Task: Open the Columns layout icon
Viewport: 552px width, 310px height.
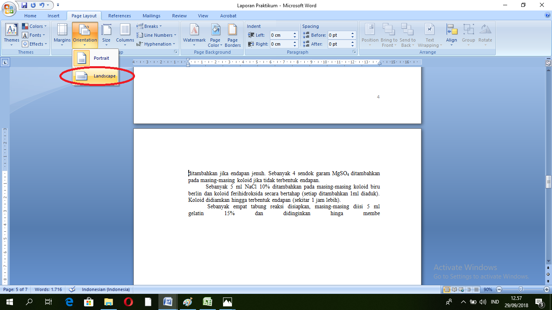Action: click(x=125, y=34)
